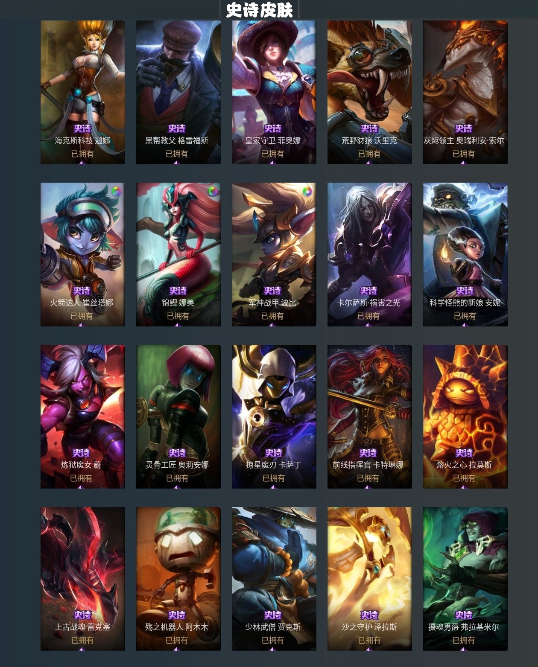The height and width of the screenshot is (667, 538).
Task: Click the 科学怪熊的新娘 安妮 name label
Action: [465, 303]
